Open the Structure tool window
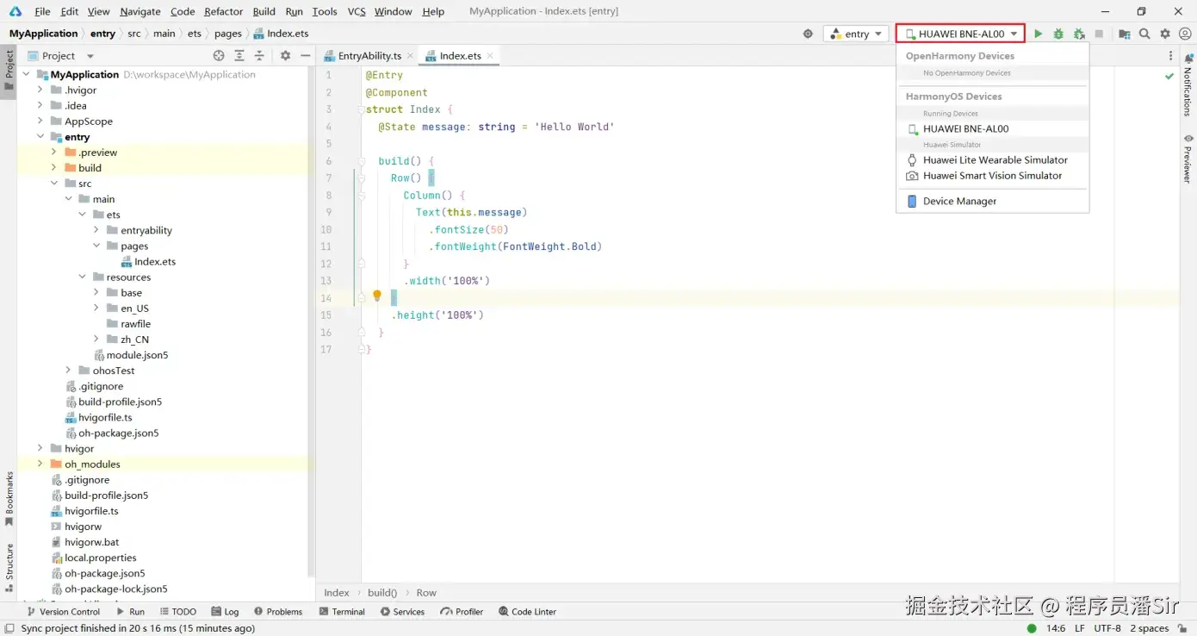Screen dimensions: 1197x636 tap(9, 567)
